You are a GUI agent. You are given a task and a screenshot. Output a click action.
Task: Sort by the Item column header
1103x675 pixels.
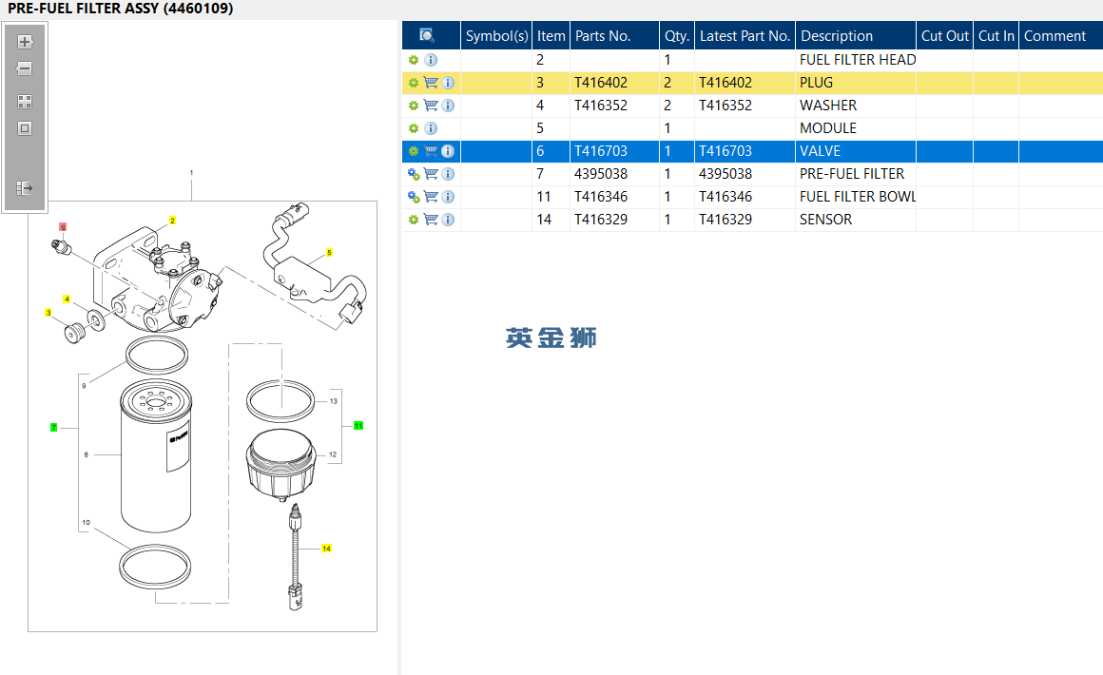[x=551, y=35]
